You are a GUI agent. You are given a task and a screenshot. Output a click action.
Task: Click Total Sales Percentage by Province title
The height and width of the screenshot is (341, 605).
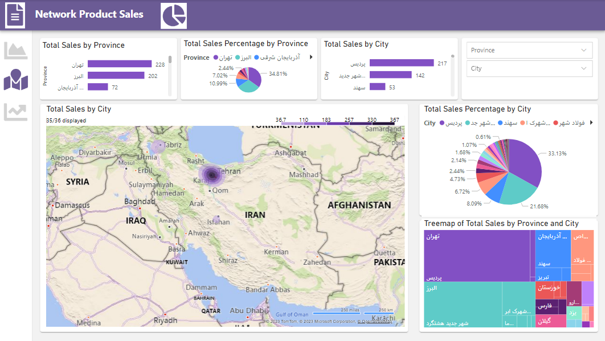[x=246, y=44]
